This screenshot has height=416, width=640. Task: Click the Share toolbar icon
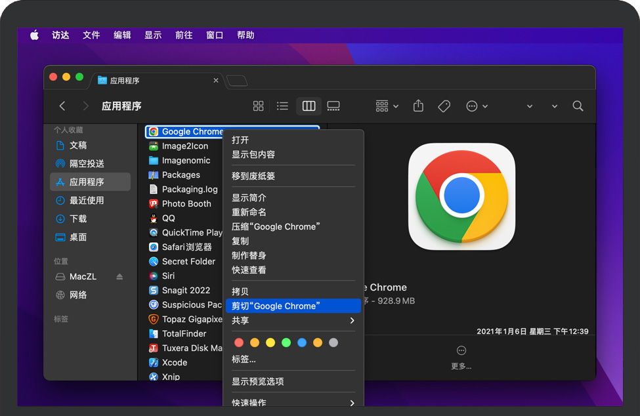[x=418, y=106]
